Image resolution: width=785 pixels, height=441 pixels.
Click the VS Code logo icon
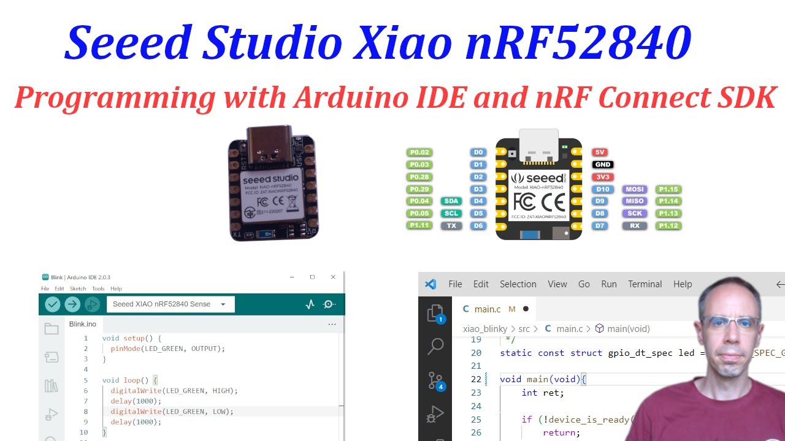click(431, 284)
